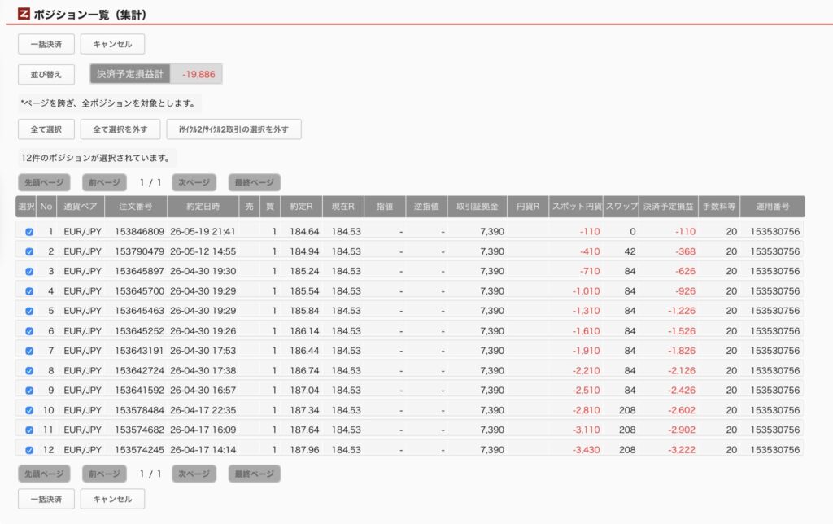Click the execution date 26-05-19 21:41
This screenshot has height=524, width=833.
point(203,232)
